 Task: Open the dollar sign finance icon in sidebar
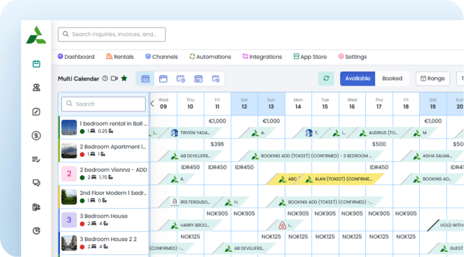[36, 136]
